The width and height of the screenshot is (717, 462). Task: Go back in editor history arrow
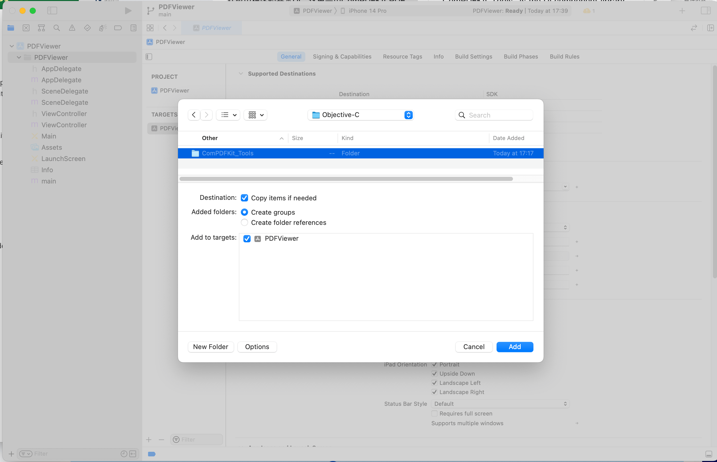pyautogui.click(x=165, y=28)
